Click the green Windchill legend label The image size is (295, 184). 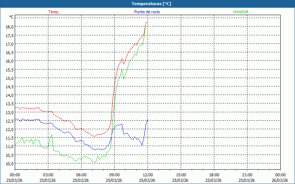point(240,12)
